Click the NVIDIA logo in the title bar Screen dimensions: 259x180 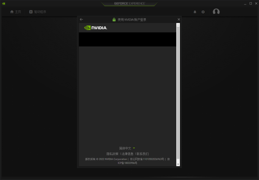click(4, 4)
